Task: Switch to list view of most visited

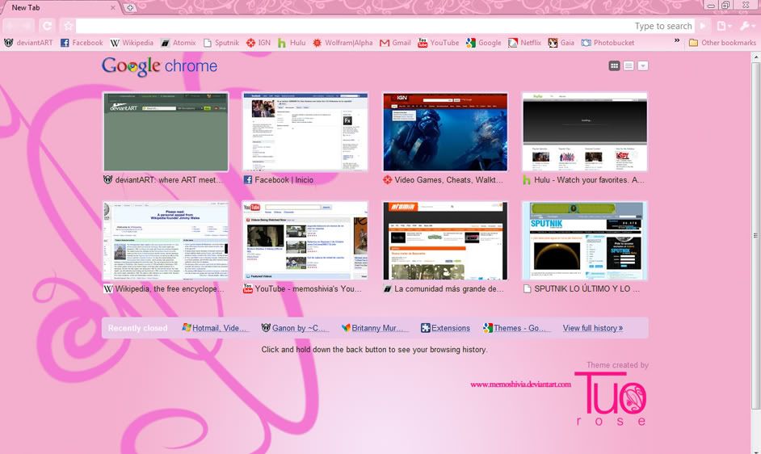Action: coord(629,65)
